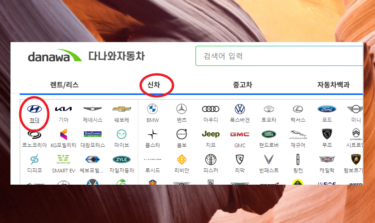The height and width of the screenshot is (223, 375).
Task: Pick the 마이브 leaf logo
Action: 122,134
